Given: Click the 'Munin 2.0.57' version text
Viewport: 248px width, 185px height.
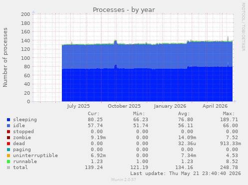Looking at the screenshot, I should coord(124,180).
